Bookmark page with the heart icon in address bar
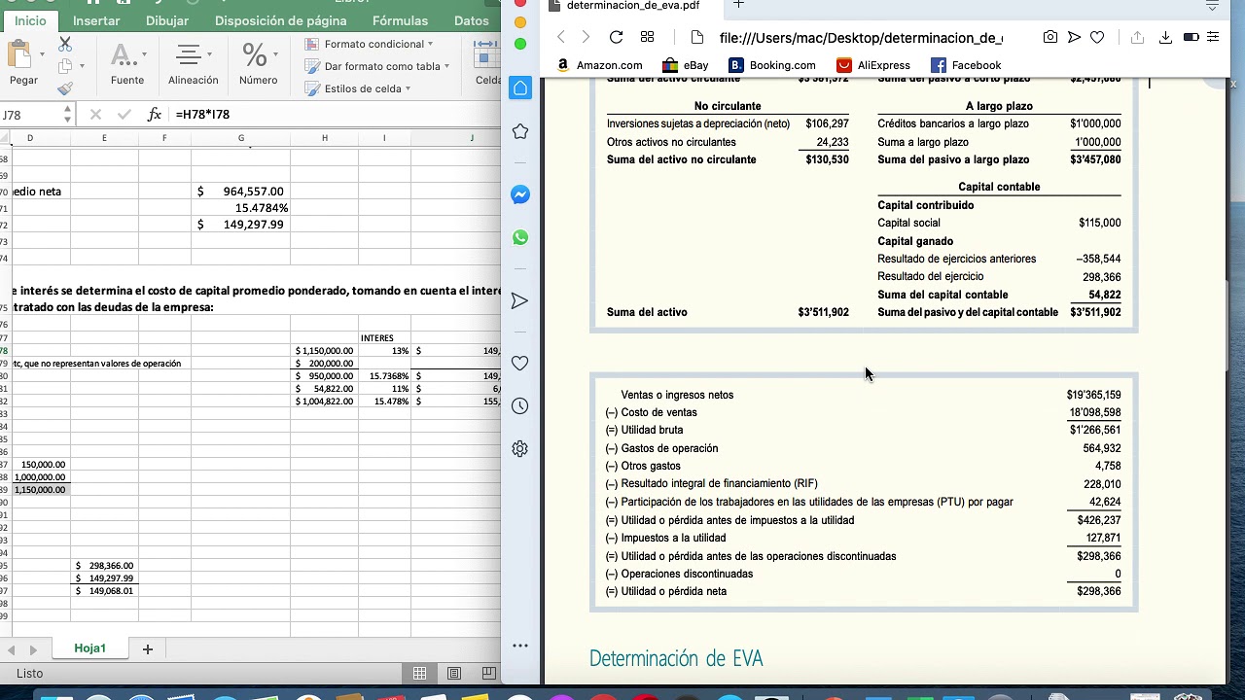 pos(1097,37)
